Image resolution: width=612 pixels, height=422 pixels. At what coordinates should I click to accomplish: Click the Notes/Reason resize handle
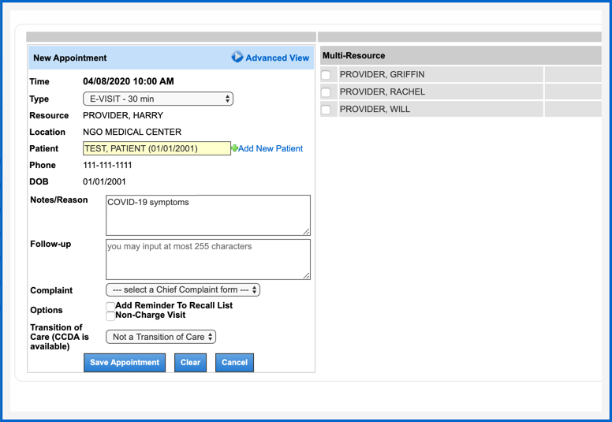(x=307, y=231)
